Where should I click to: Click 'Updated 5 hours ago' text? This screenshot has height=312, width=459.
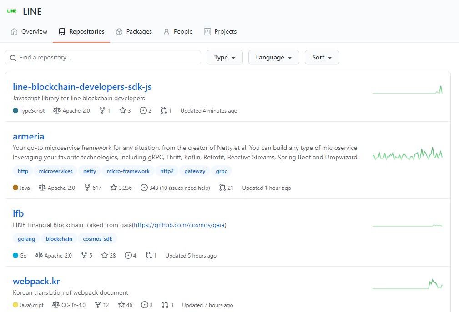(191, 256)
